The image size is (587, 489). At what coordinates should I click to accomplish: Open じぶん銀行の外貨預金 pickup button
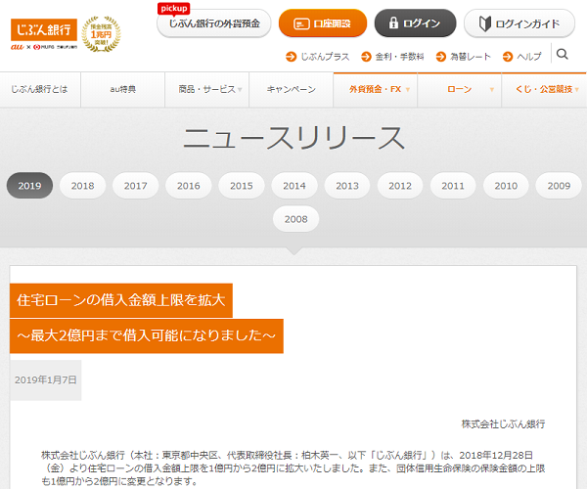(x=213, y=23)
